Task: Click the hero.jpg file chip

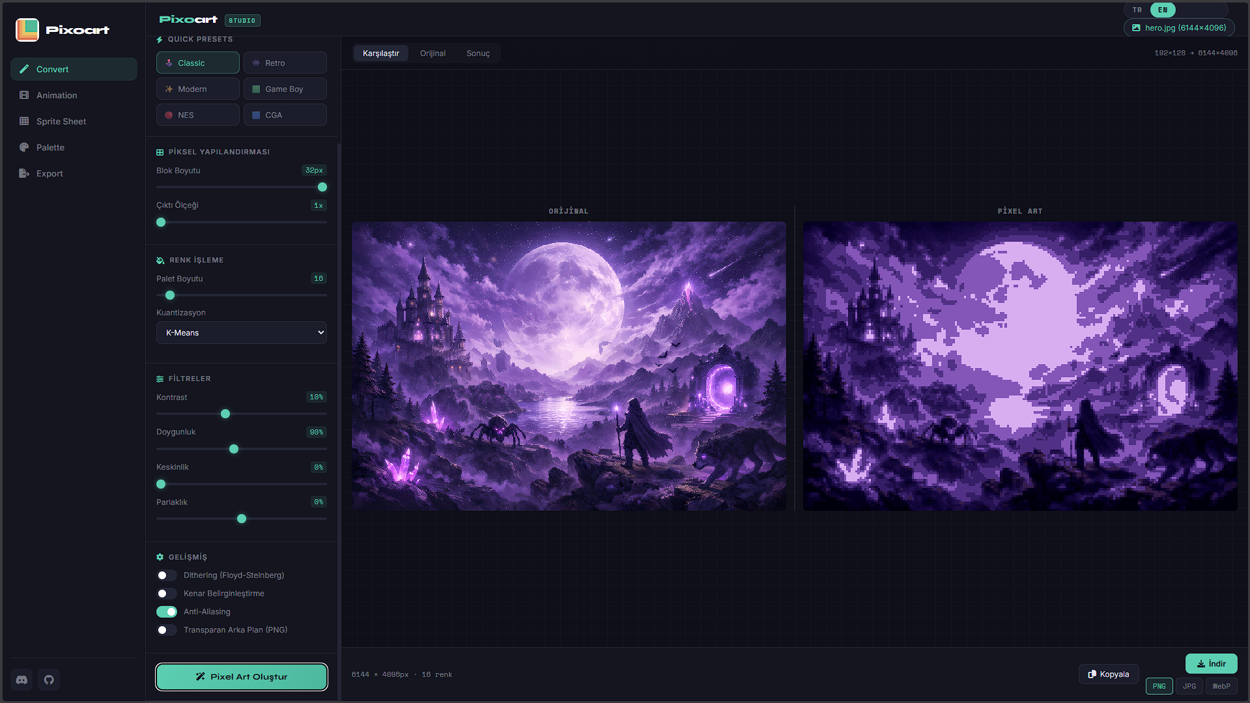Action: coord(1179,28)
